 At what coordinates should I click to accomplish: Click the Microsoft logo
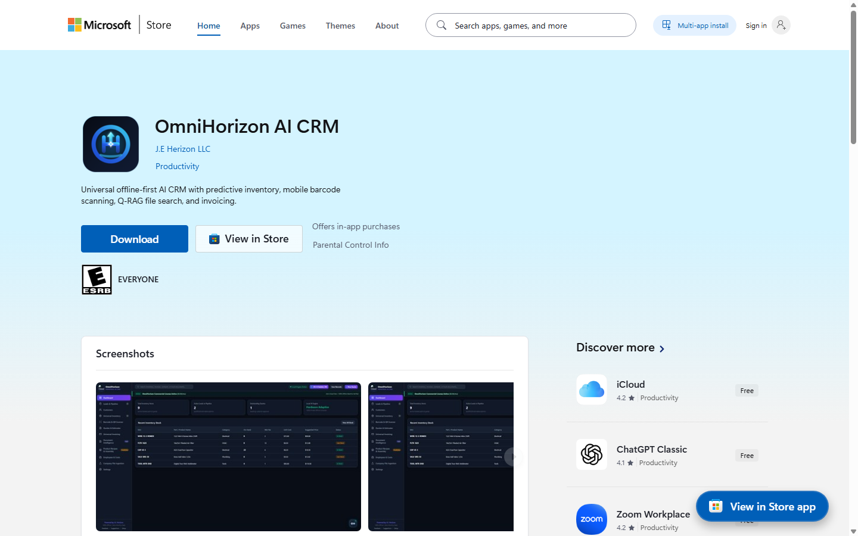[99, 25]
